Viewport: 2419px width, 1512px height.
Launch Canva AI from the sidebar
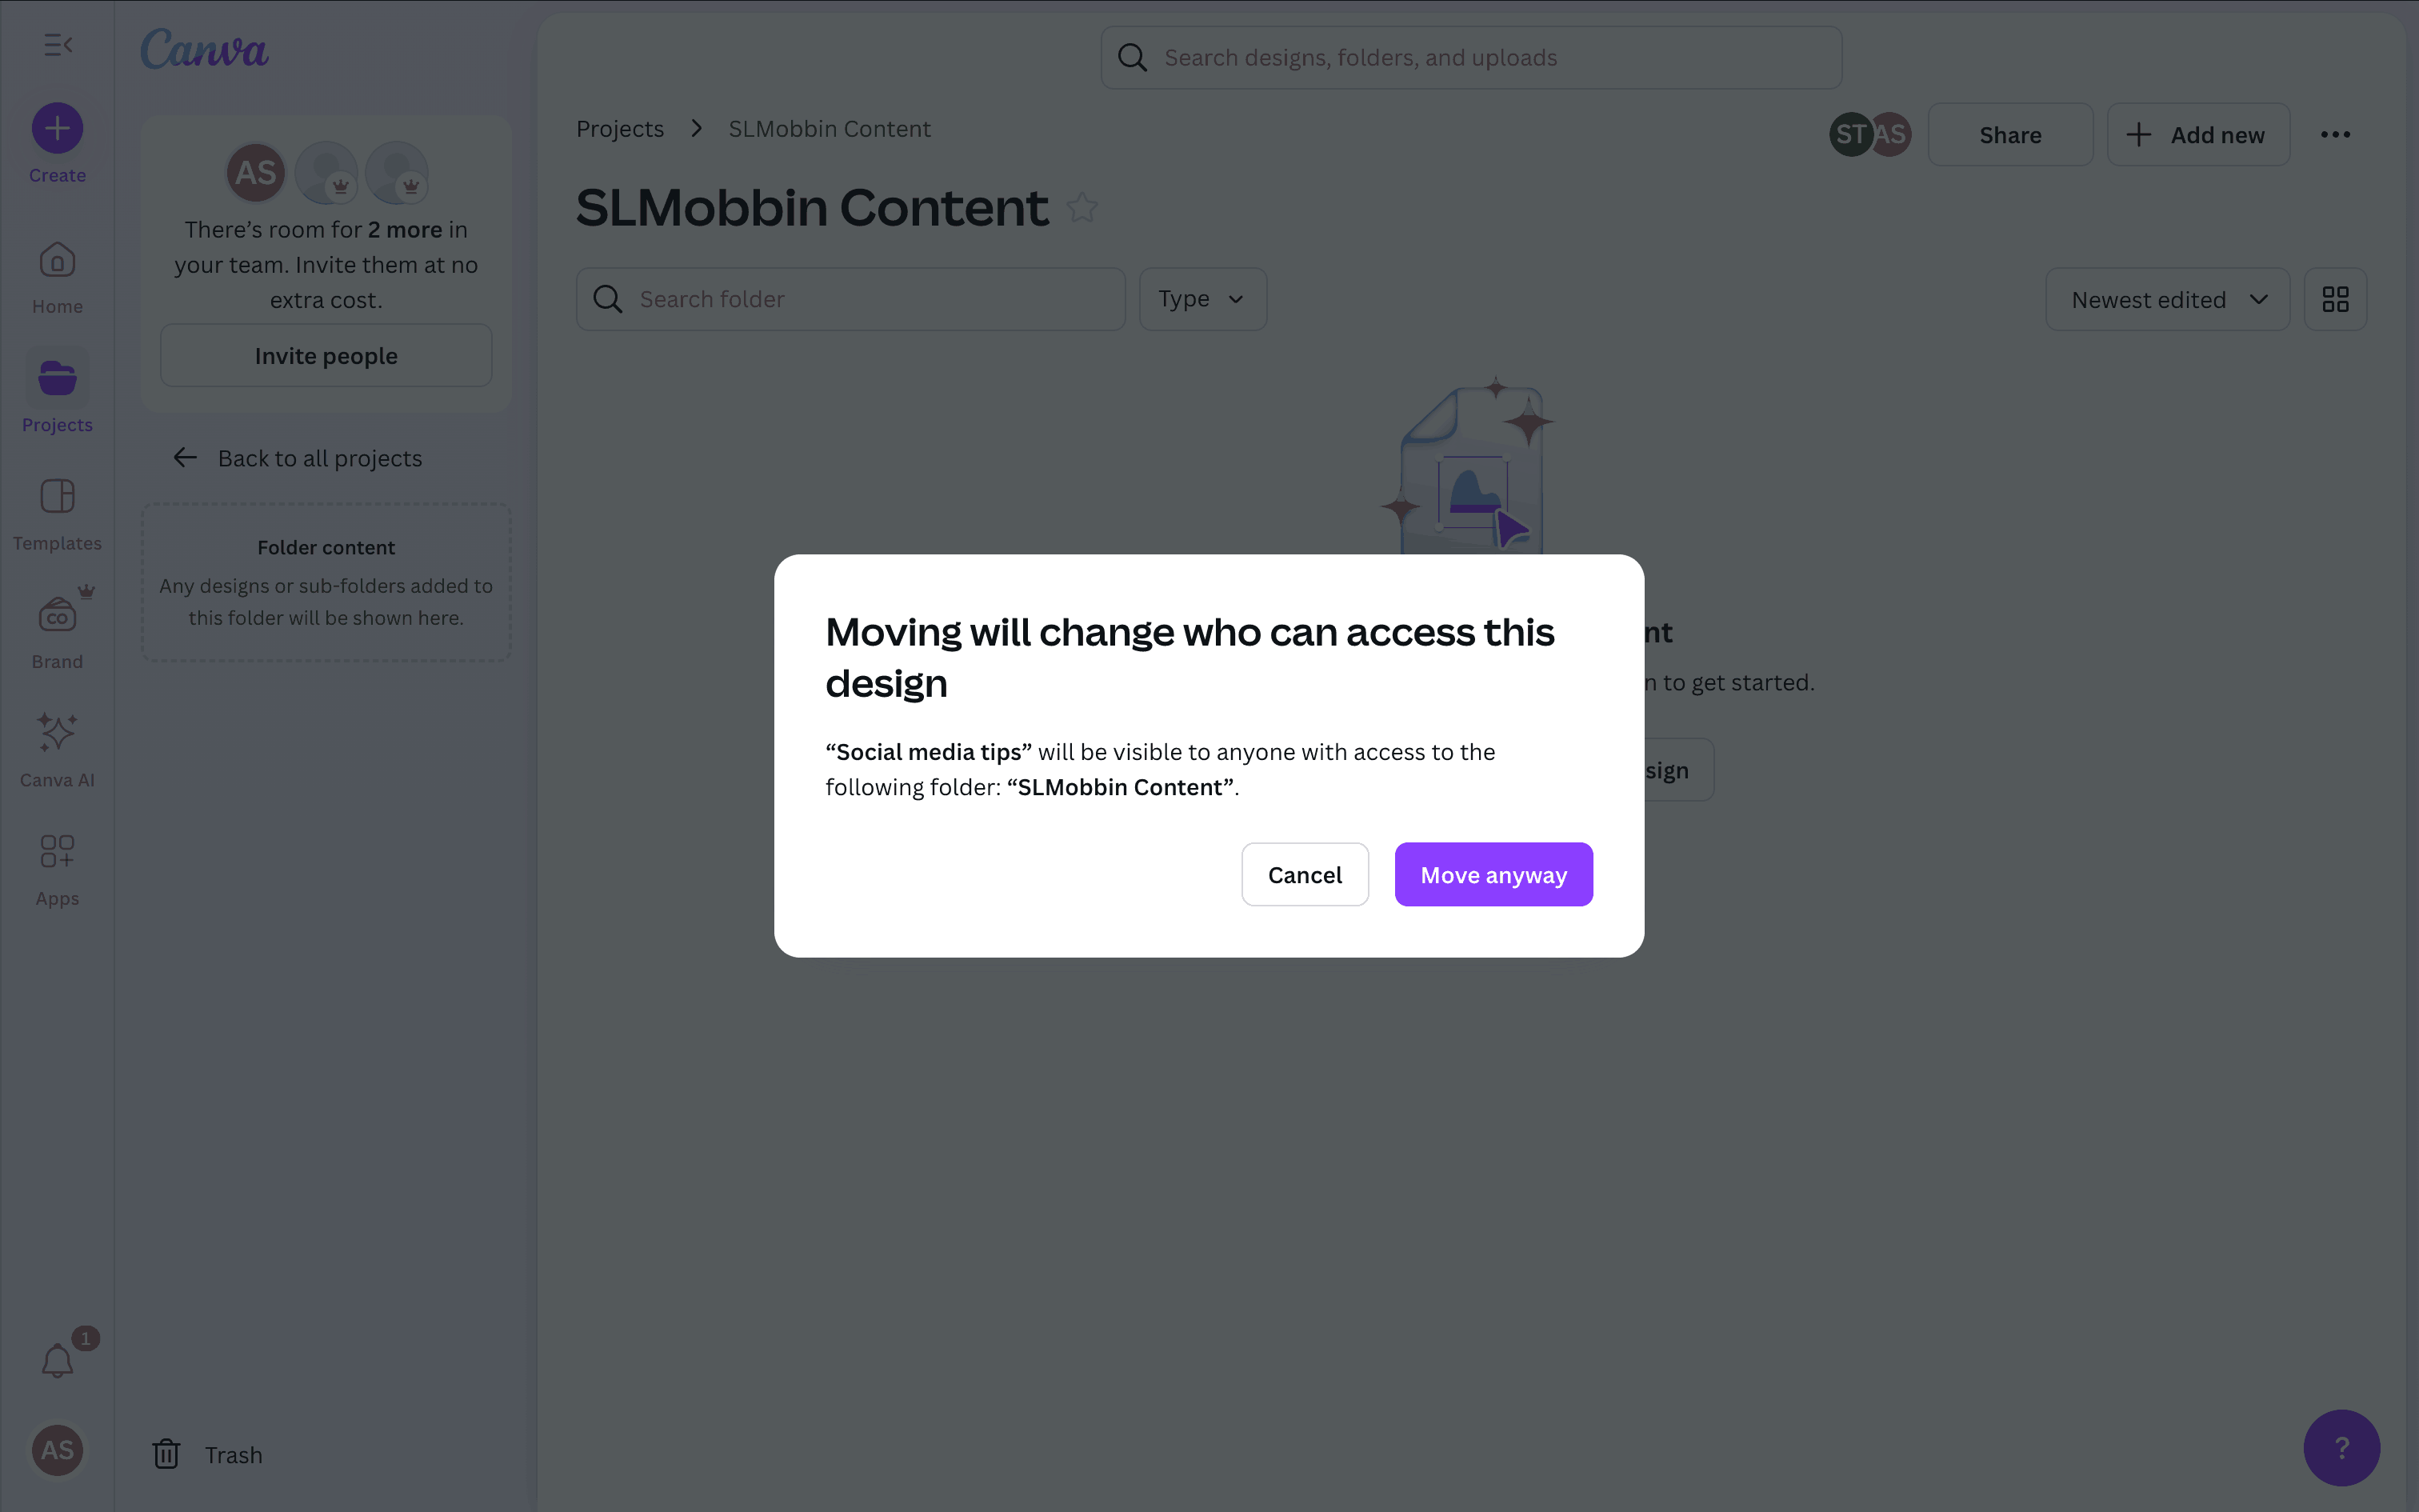click(57, 733)
